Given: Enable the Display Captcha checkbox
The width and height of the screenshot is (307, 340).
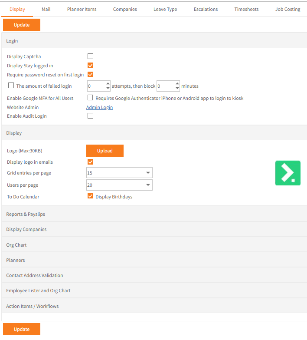Looking at the screenshot, I should tap(91, 56).
